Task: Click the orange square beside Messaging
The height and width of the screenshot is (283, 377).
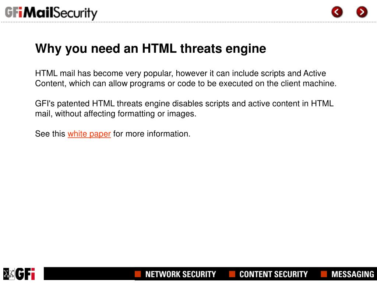Action: 324,274
